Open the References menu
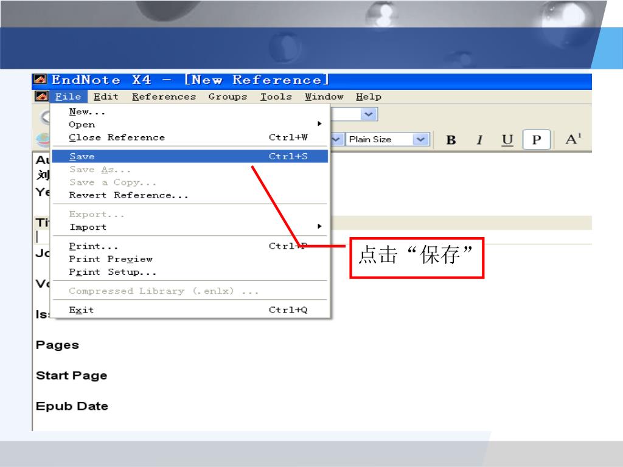The image size is (623, 467). click(164, 97)
